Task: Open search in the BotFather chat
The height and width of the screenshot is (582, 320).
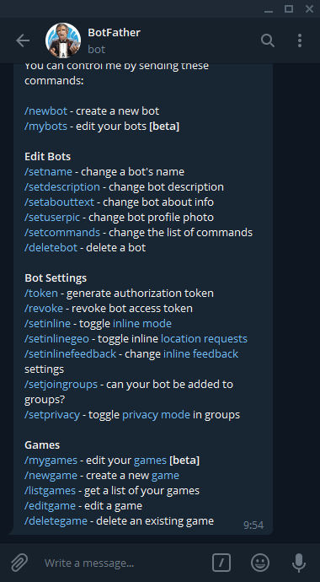Action: [x=268, y=40]
